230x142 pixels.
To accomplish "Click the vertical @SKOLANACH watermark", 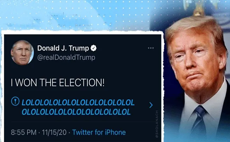I will pos(157,124).
